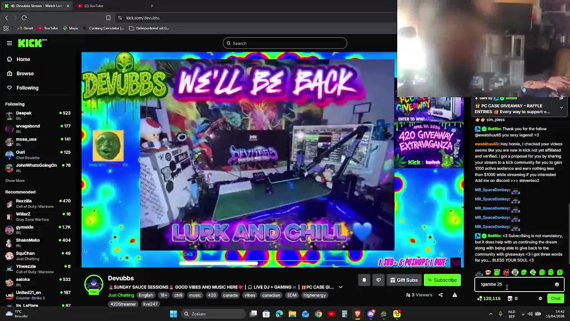Viewport: 570px width, 321px height.
Task: Show more followed channels
Action: point(15,181)
